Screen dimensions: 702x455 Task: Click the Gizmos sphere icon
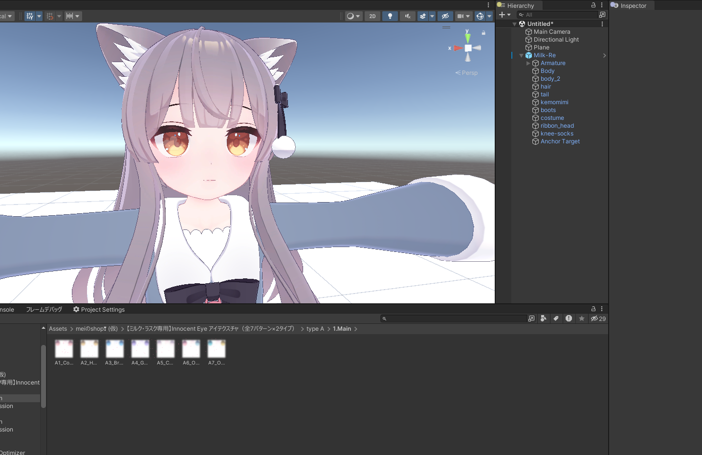coord(480,16)
